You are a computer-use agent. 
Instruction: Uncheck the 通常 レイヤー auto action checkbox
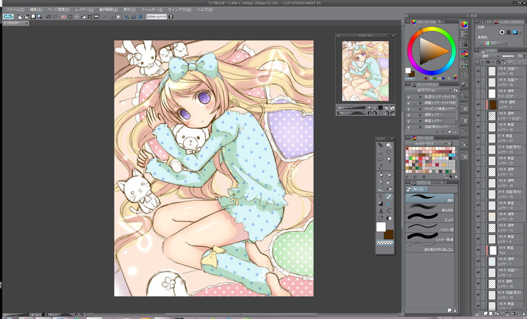[408, 115]
